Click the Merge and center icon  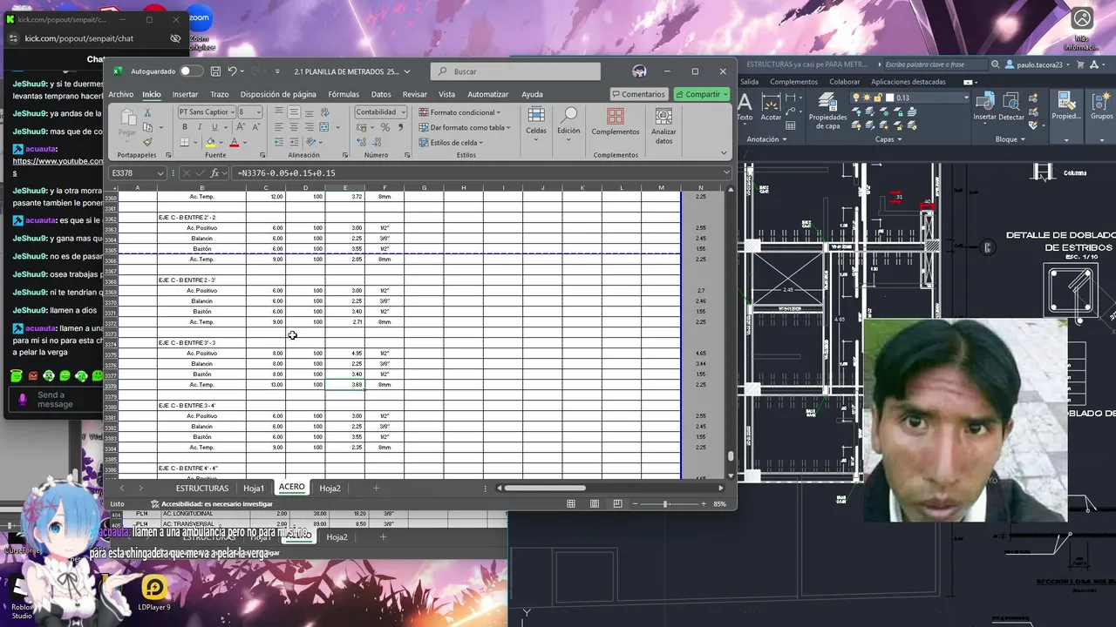325,127
